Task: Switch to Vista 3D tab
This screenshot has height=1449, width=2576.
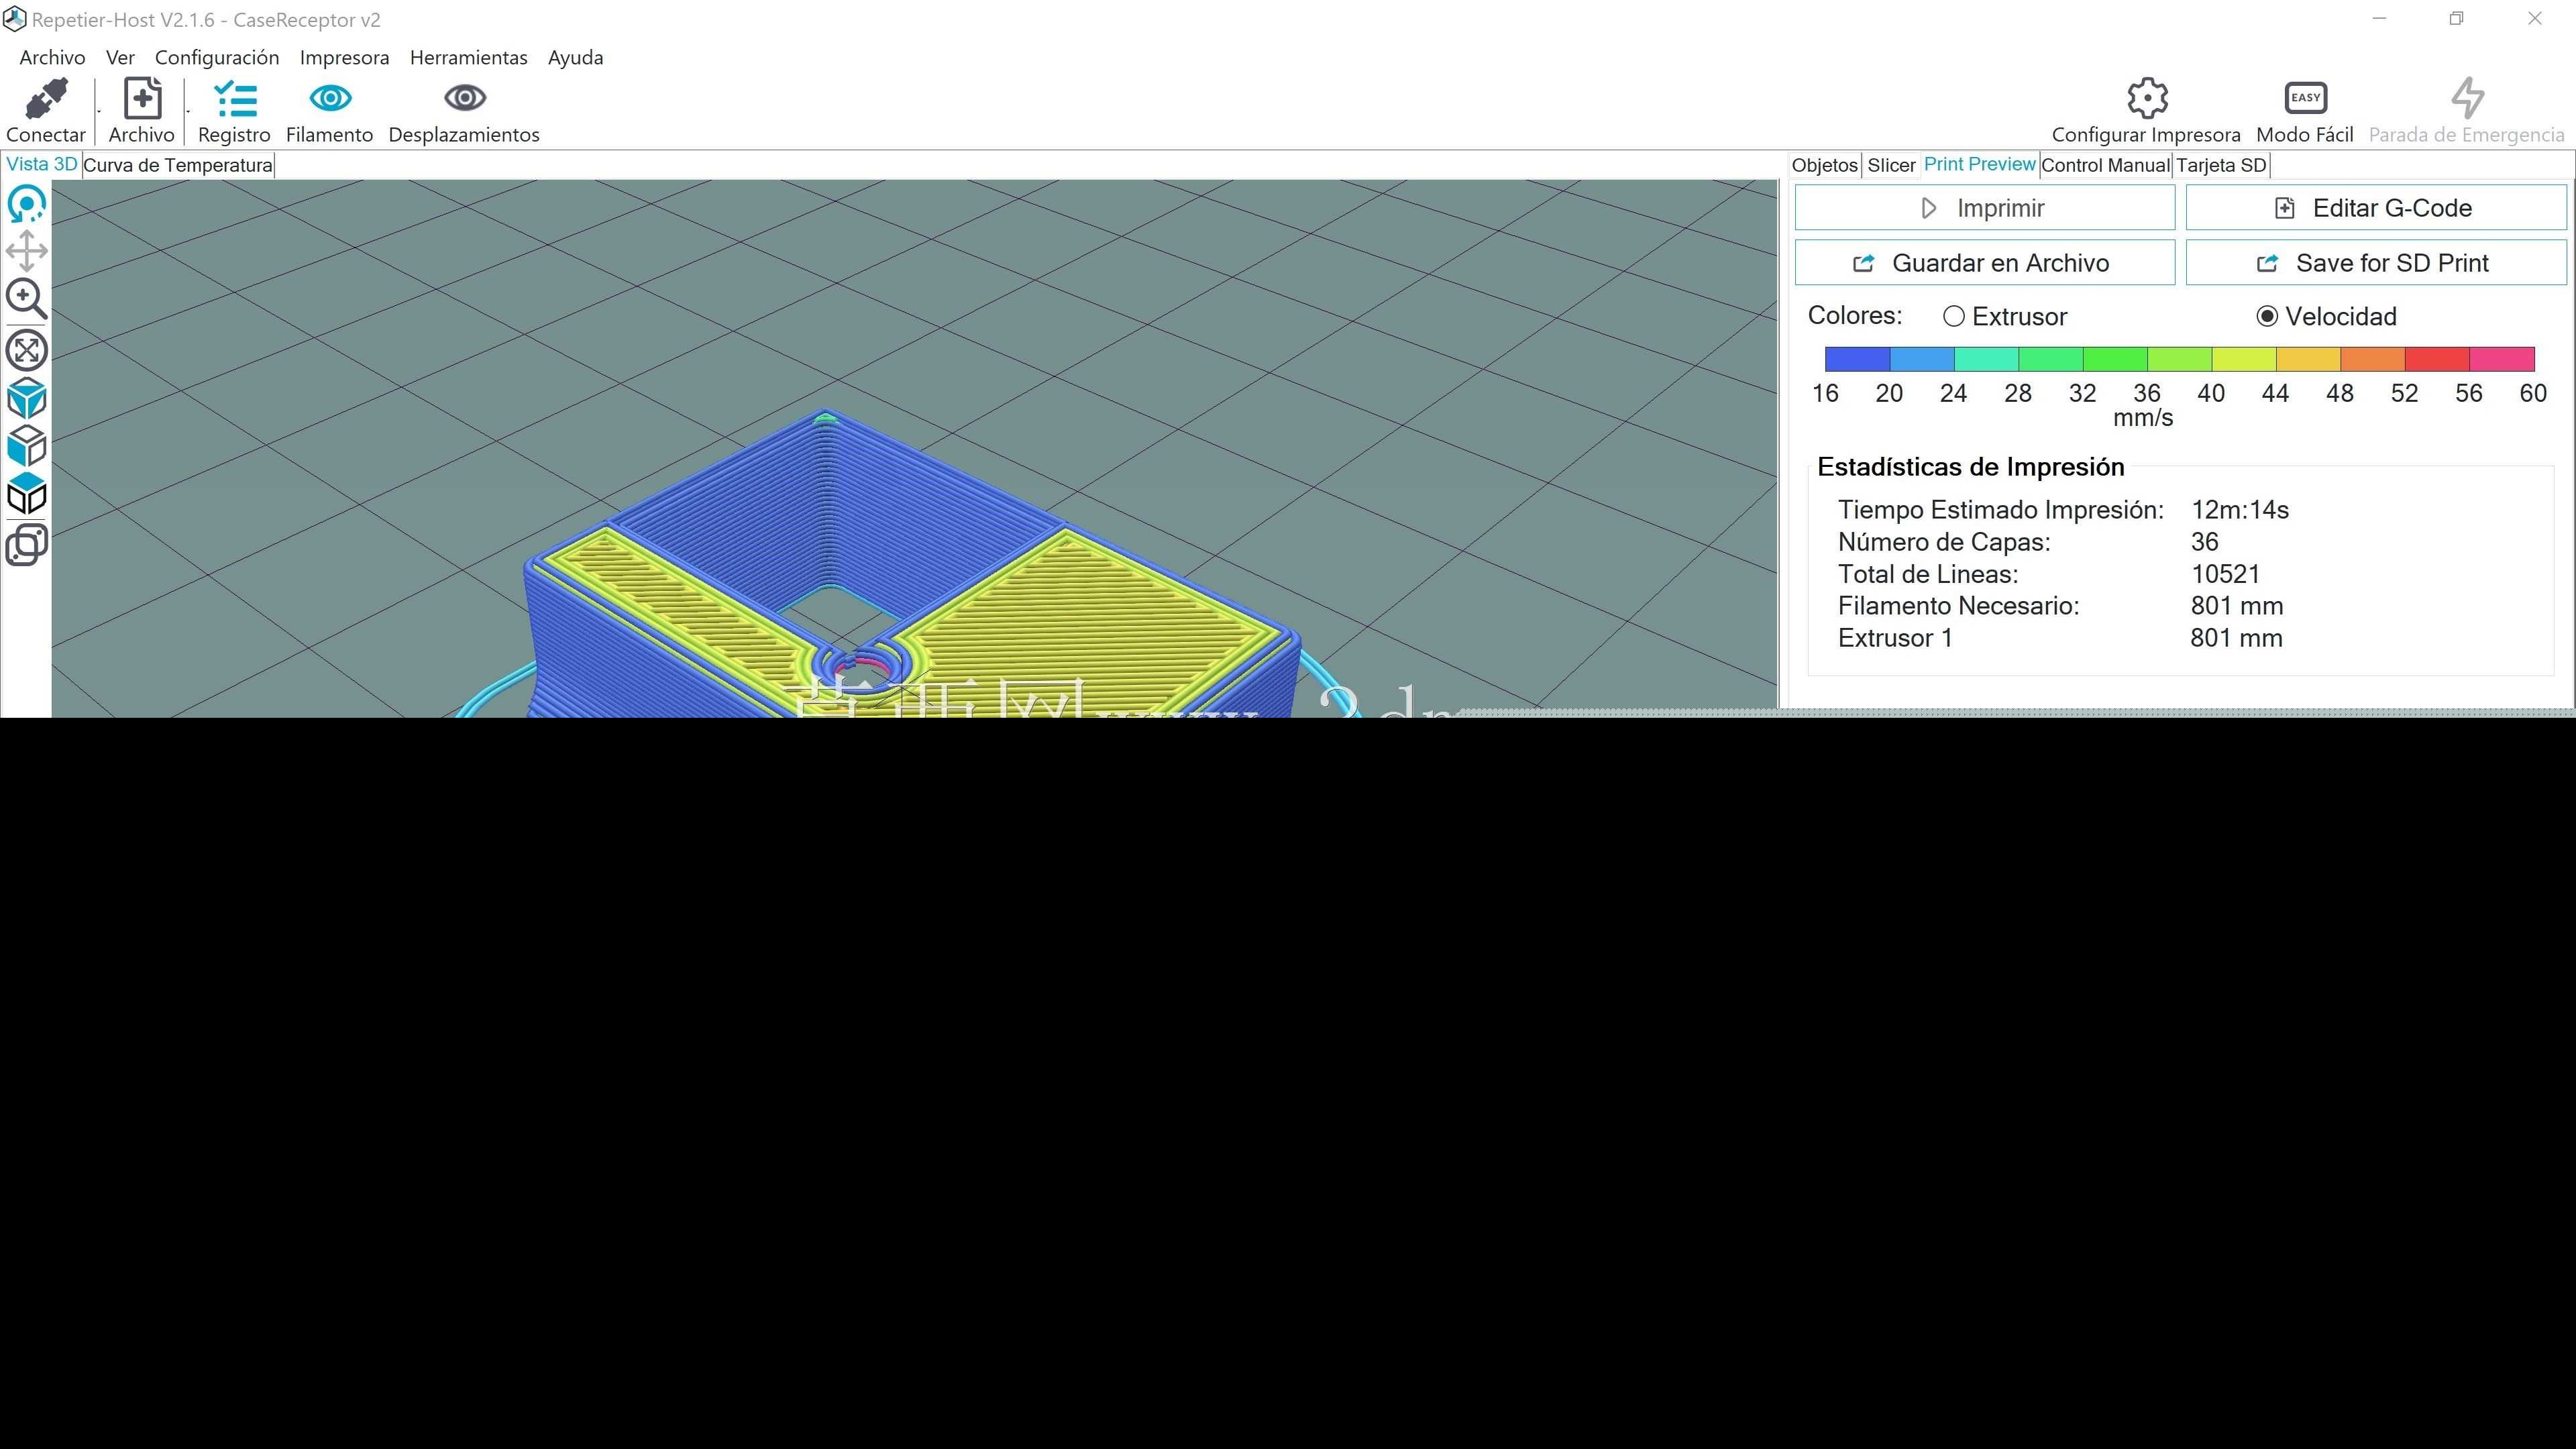Action: coord(41,165)
